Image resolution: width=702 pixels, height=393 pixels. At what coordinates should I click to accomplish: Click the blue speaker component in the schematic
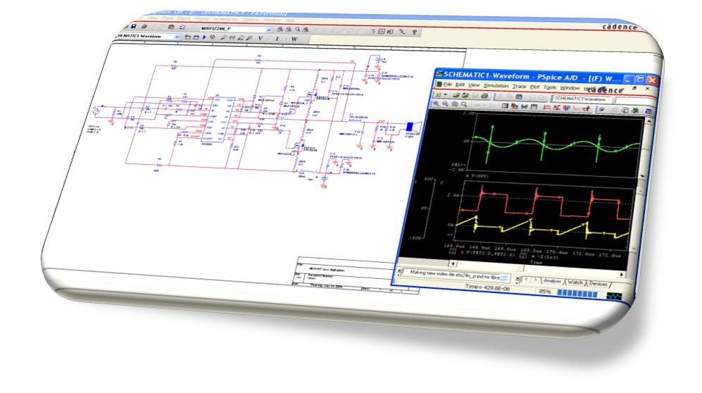pos(413,126)
